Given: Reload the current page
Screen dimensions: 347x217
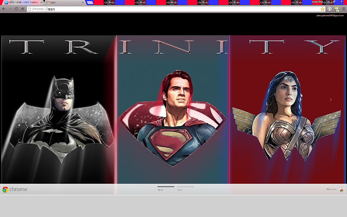Looking at the screenshot, I should pos(16,9).
